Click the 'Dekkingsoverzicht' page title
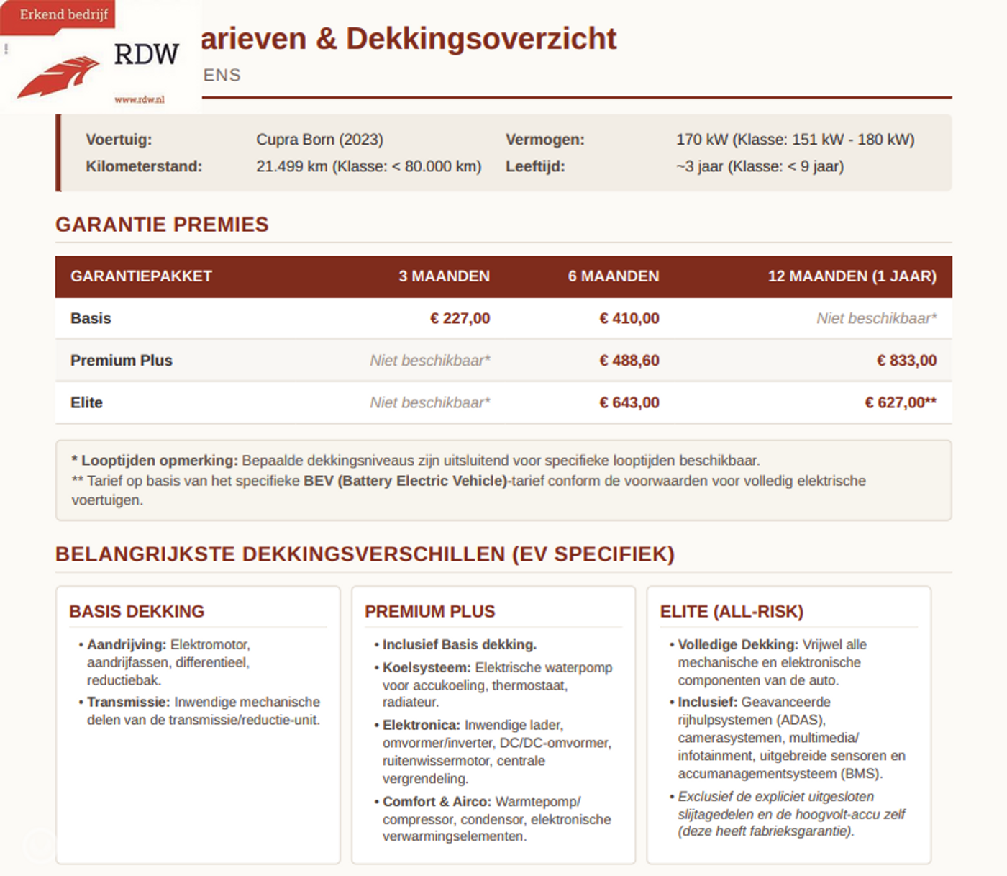 click(481, 38)
